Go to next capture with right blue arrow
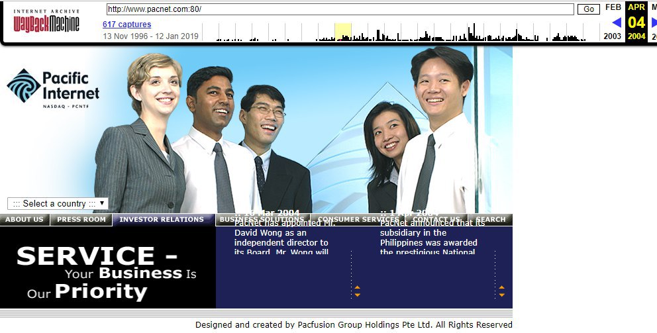Screen dimensions: 657x333 coord(654,23)
